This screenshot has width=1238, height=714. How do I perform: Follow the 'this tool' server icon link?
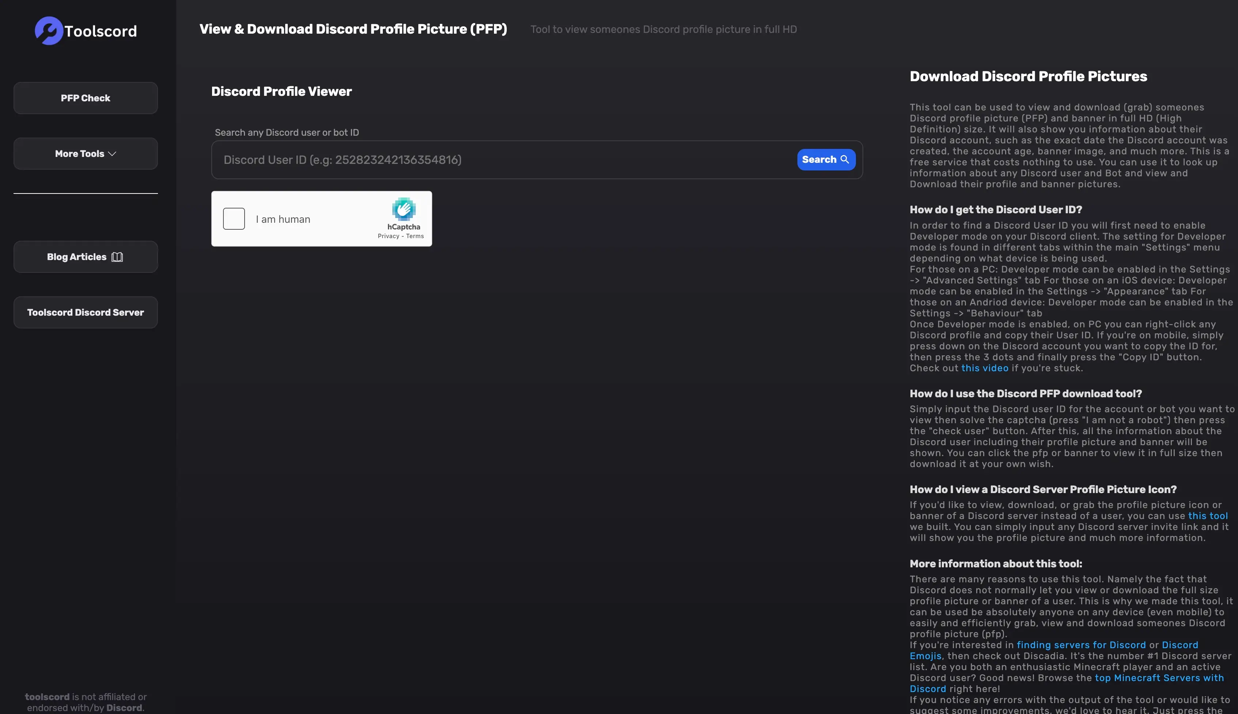pyautogui.click(x=1207, y=516)
